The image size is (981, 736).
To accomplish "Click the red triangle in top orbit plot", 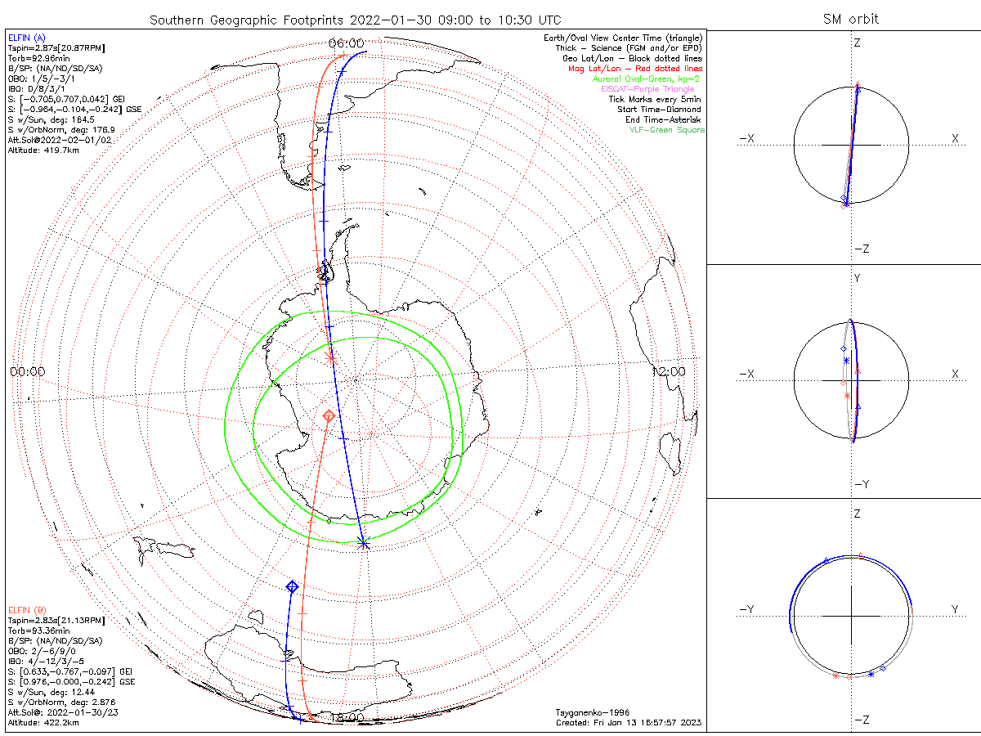I will [x=857, y=85].
